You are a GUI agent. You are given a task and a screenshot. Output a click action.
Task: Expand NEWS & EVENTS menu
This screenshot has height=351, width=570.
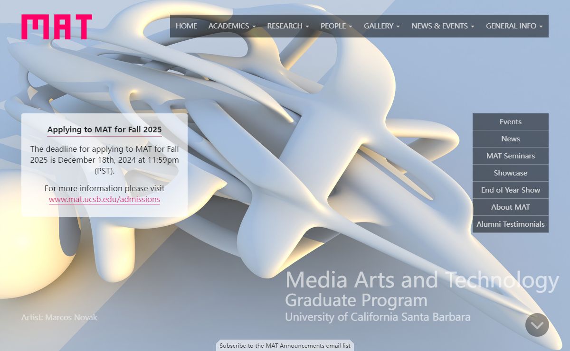click(443, 26)
